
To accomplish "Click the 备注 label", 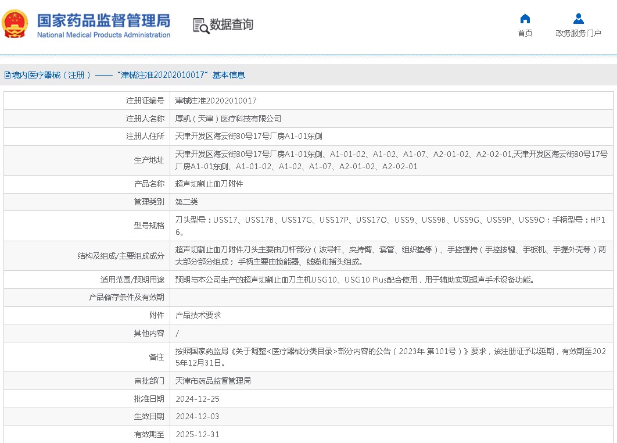I will (157, 357).
